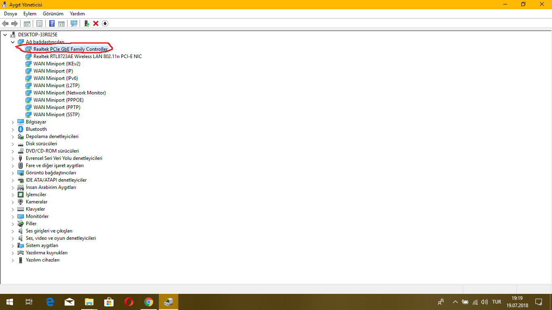
Task: Select İnsan Arabirim Aygıtları entry
Action: point(51,187)
